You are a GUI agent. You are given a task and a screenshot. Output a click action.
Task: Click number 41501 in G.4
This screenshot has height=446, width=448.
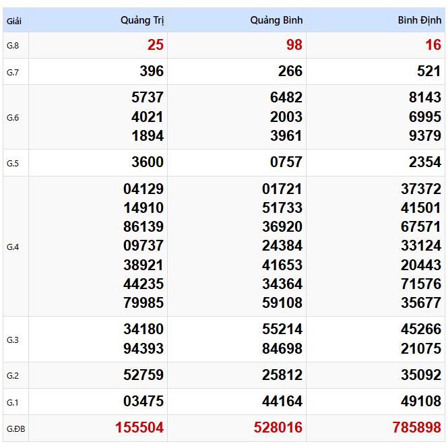point(421,208)
